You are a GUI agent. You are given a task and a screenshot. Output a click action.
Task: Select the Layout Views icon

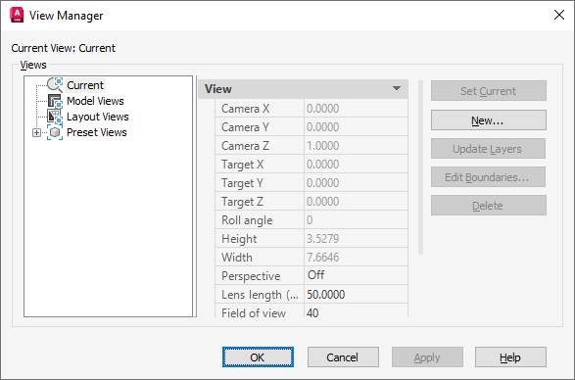[x=55, y=117]
